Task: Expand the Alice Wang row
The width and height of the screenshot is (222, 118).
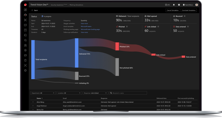Action: pyautogui.click(x=33, y=102)
